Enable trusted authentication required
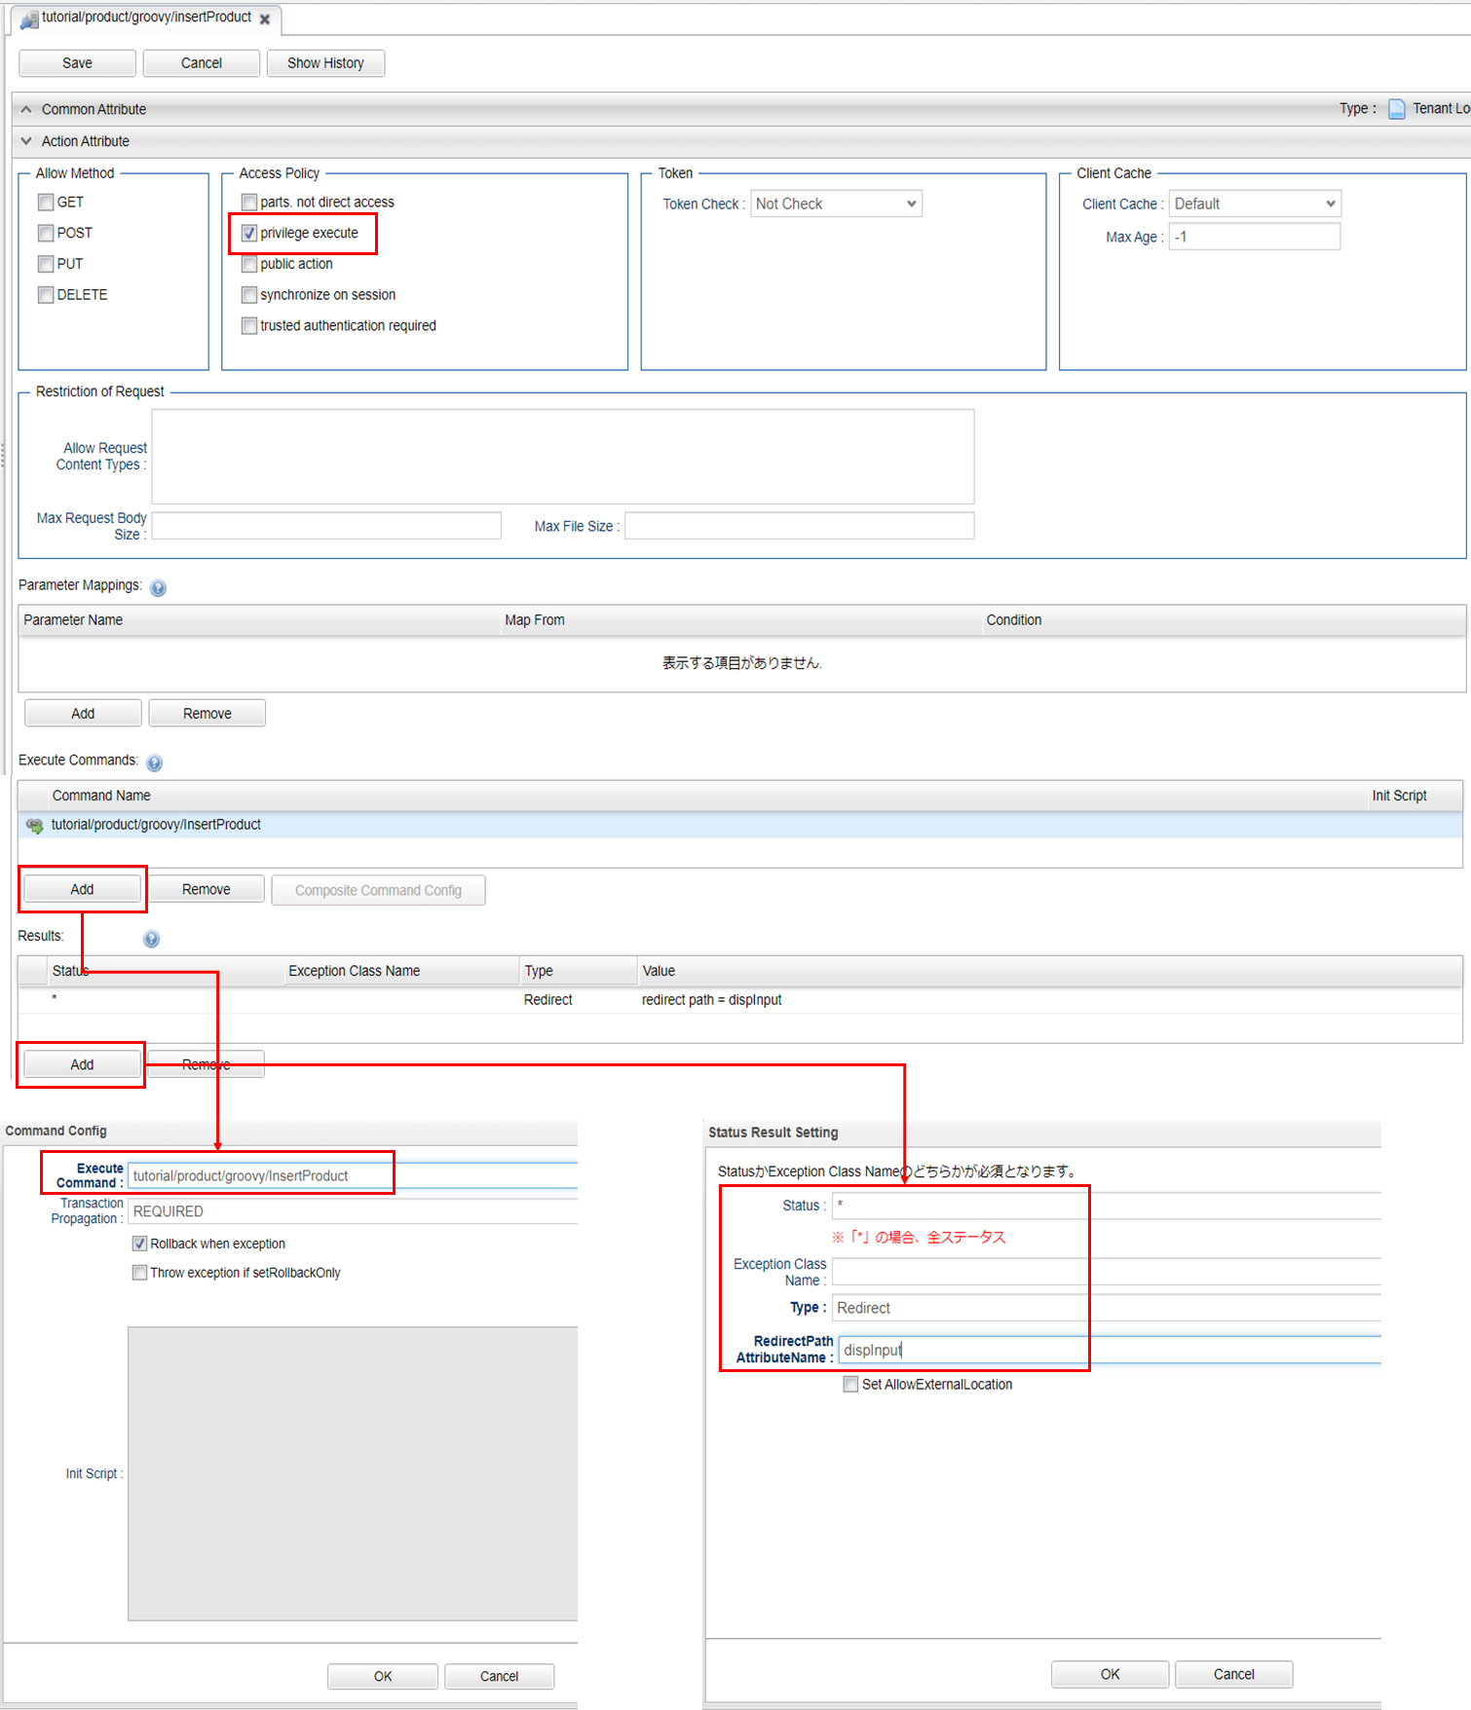Viewport: 1471px width, 1710px height. pyautogui.click(x=249, y=325)
